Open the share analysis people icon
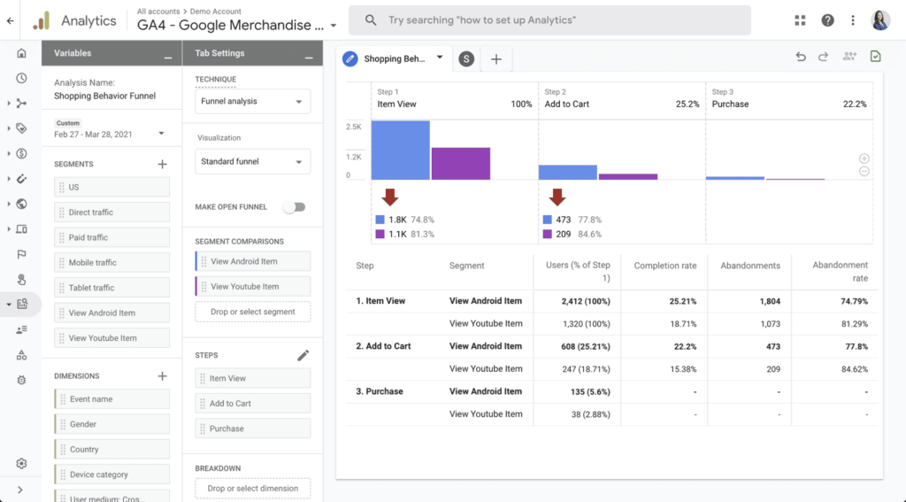906x502 pixels. point(849,57)
